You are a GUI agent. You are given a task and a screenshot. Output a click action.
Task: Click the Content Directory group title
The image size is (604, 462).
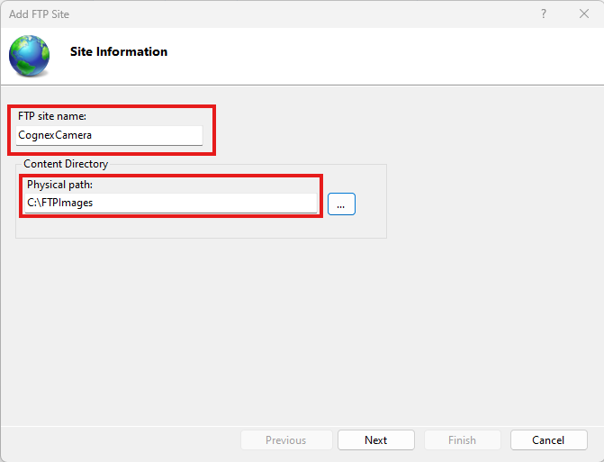pos(66,164)
